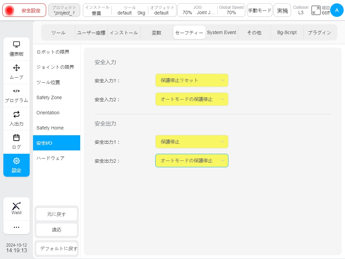Open the project_1 project selector

[64, 10]
